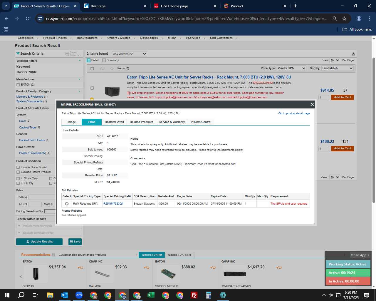Switch to the PROMOCentral tab
376x301 pixels.
pos(201,122)
